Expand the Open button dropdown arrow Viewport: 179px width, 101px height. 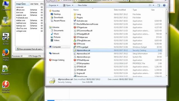coord(73,5)
